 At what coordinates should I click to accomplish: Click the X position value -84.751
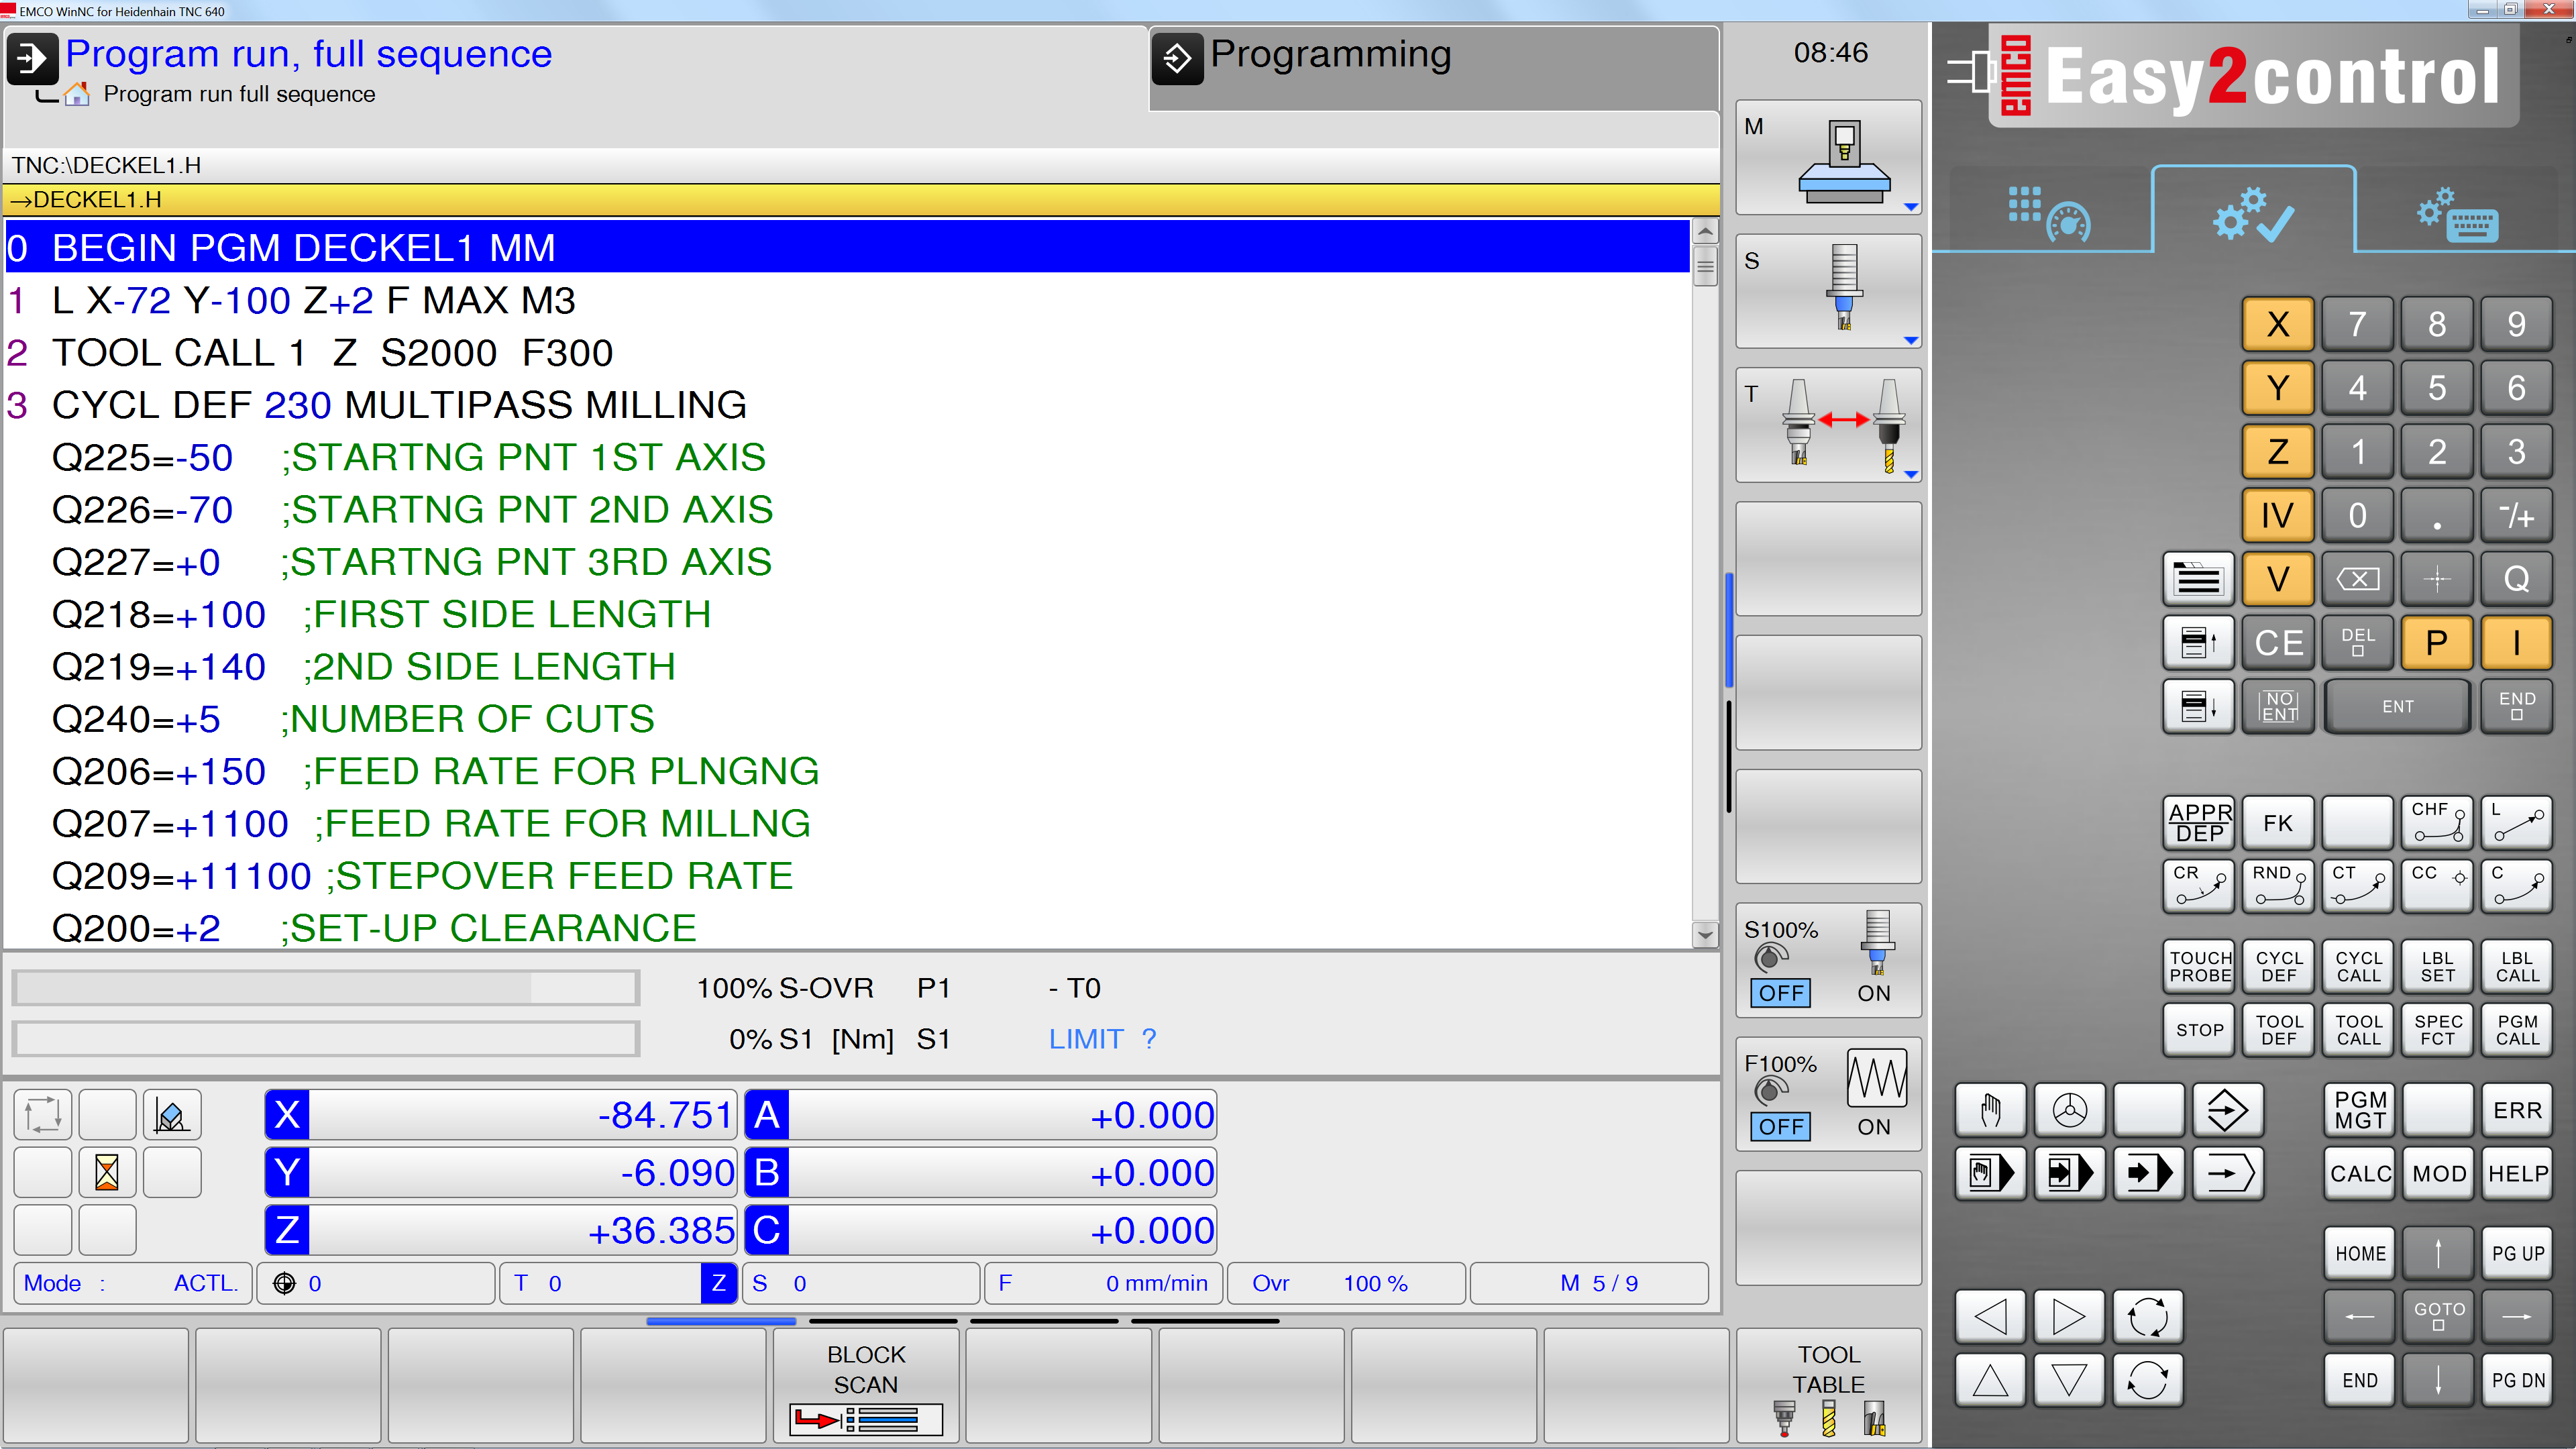[x=522, y=1115]
